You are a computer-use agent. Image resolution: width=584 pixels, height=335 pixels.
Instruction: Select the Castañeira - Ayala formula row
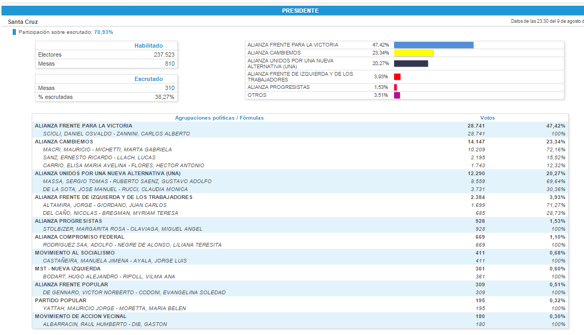[x=300, y=261]
